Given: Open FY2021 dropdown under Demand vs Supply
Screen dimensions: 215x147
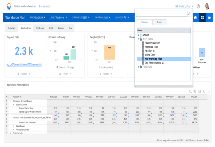Looking at the screenshot, I should pos(67,74).
